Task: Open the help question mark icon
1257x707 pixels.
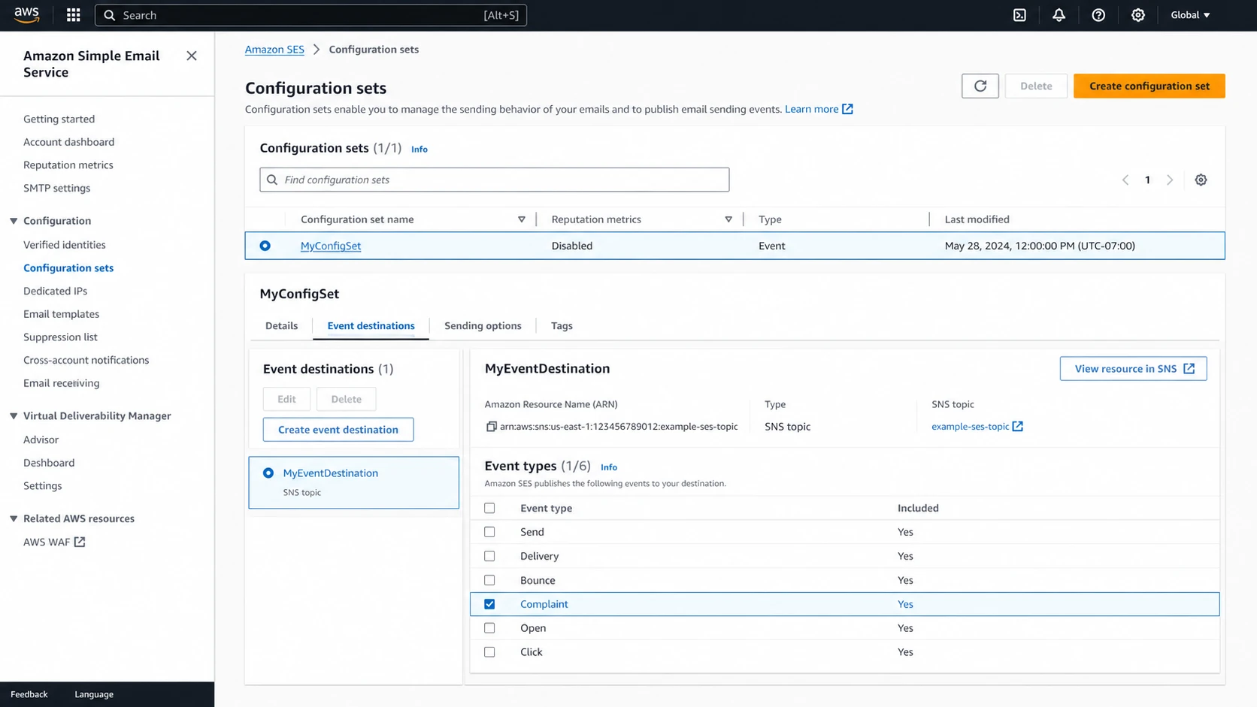Action: 1098,15
